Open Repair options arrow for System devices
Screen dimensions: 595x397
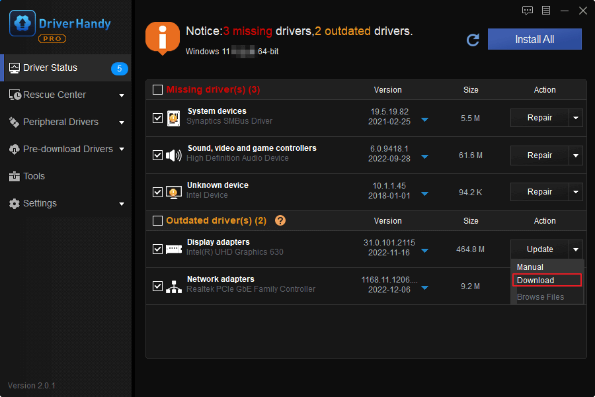click(576, 118)
